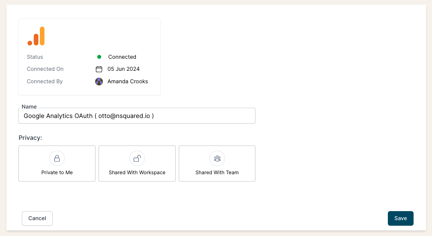Image resolution: width=432 pixels, height=236 pixels.
Task: Focus the Name input field
Action: coord(137,116)
